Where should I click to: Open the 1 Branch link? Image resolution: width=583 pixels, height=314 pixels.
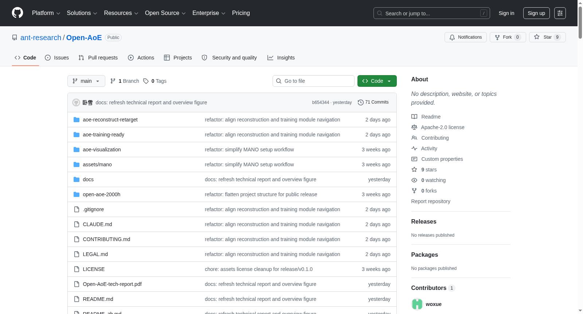[x=125, y=81]
